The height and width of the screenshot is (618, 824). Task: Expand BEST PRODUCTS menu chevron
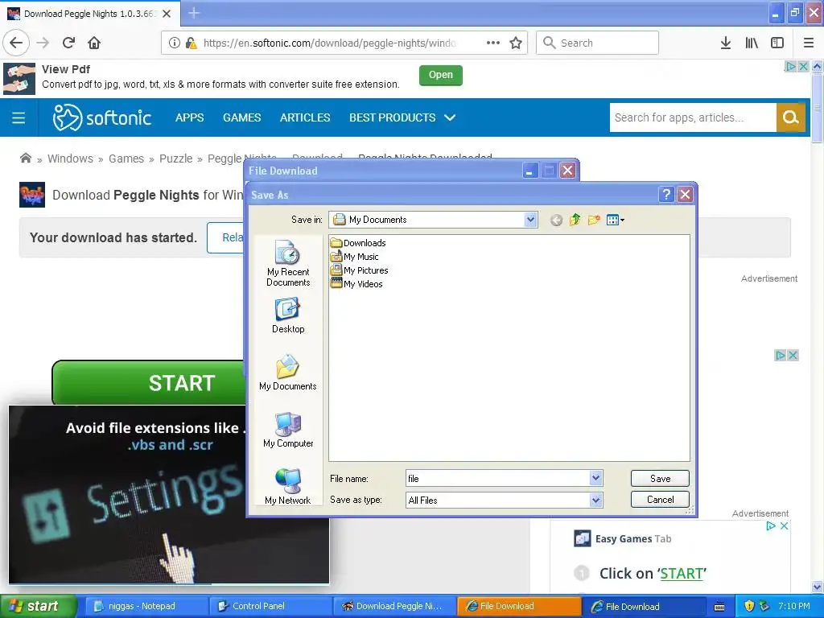pos(450,117)
